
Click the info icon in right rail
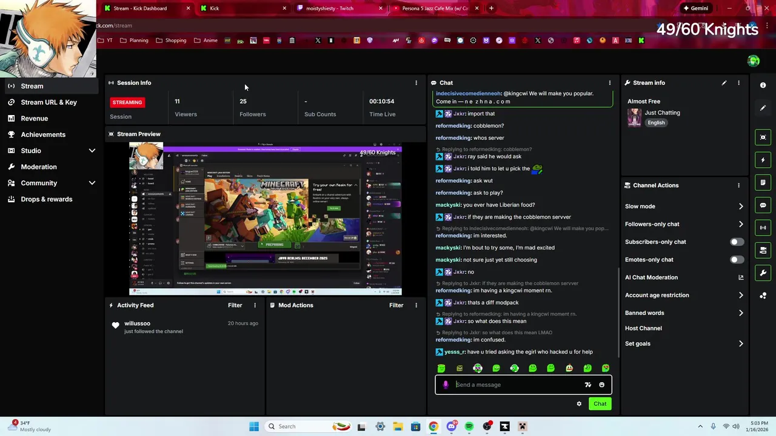point(763,85)
